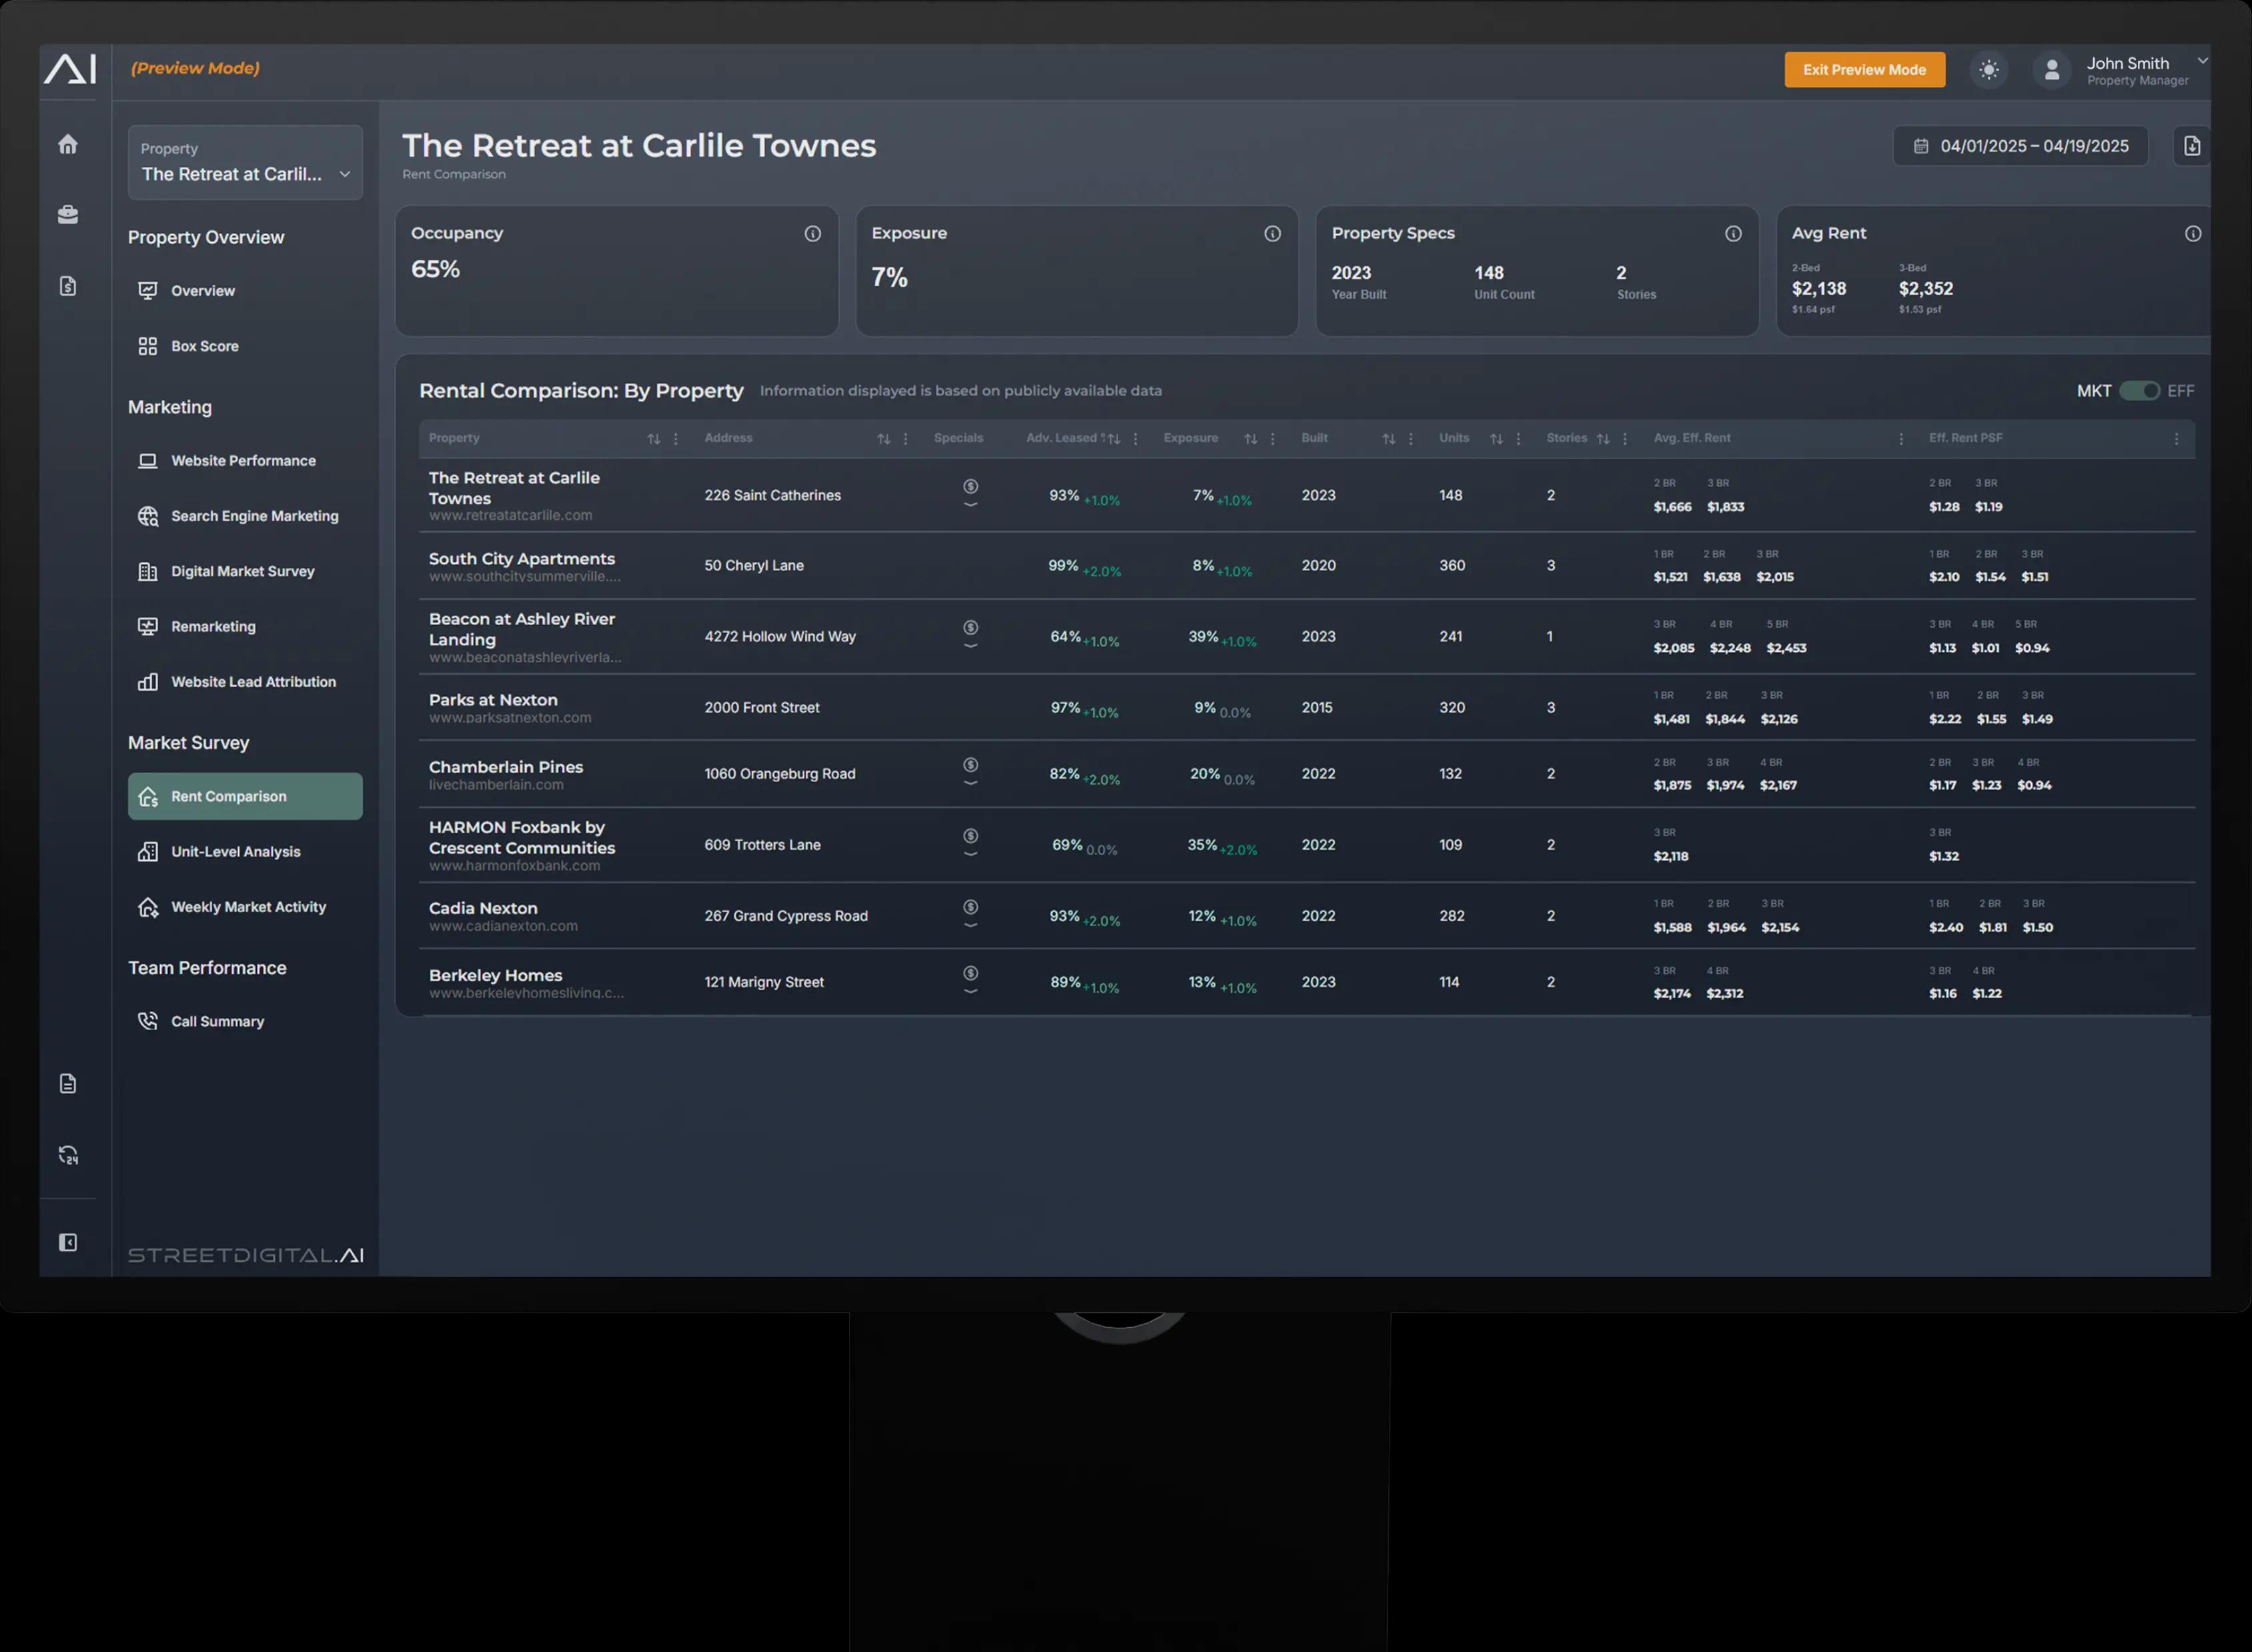Toggle light mode with sun icon
Image resolution: width=2252 pixels, height=1652 pixels.
[1988, 70]
